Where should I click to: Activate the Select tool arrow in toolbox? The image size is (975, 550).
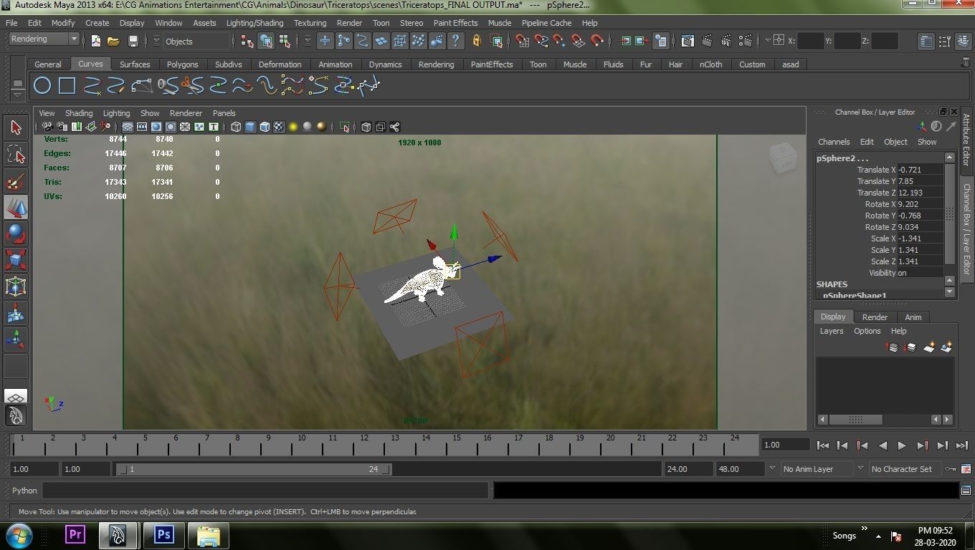coord(16,128)
